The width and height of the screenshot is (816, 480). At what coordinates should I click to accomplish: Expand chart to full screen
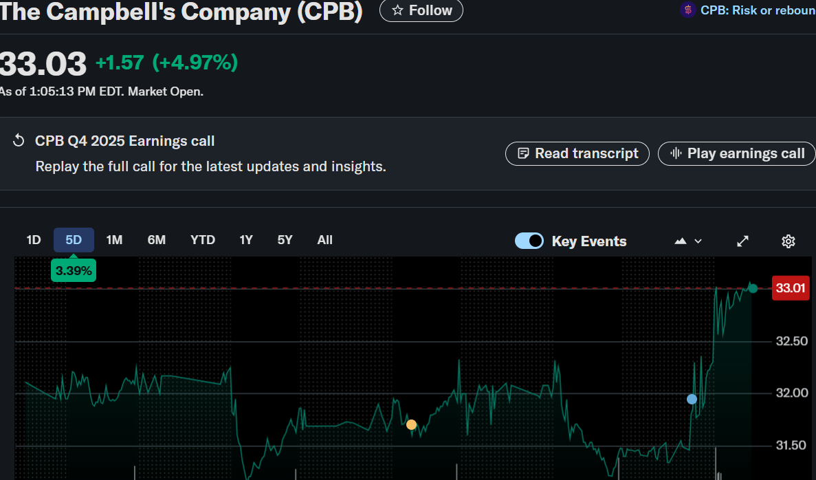pos(742,241)
